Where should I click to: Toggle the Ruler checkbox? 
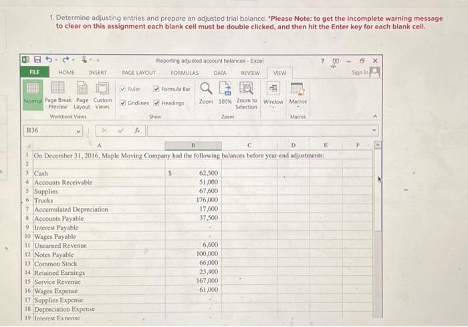pyautogui.click(x=122, y=89)
